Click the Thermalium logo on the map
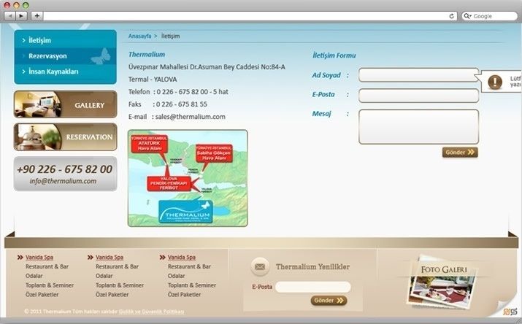Viewport: 522px width, 324px height. tap(185, 212)
